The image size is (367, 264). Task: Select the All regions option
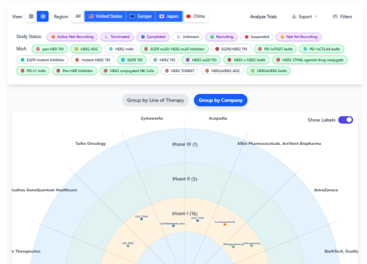click(78, 16)
